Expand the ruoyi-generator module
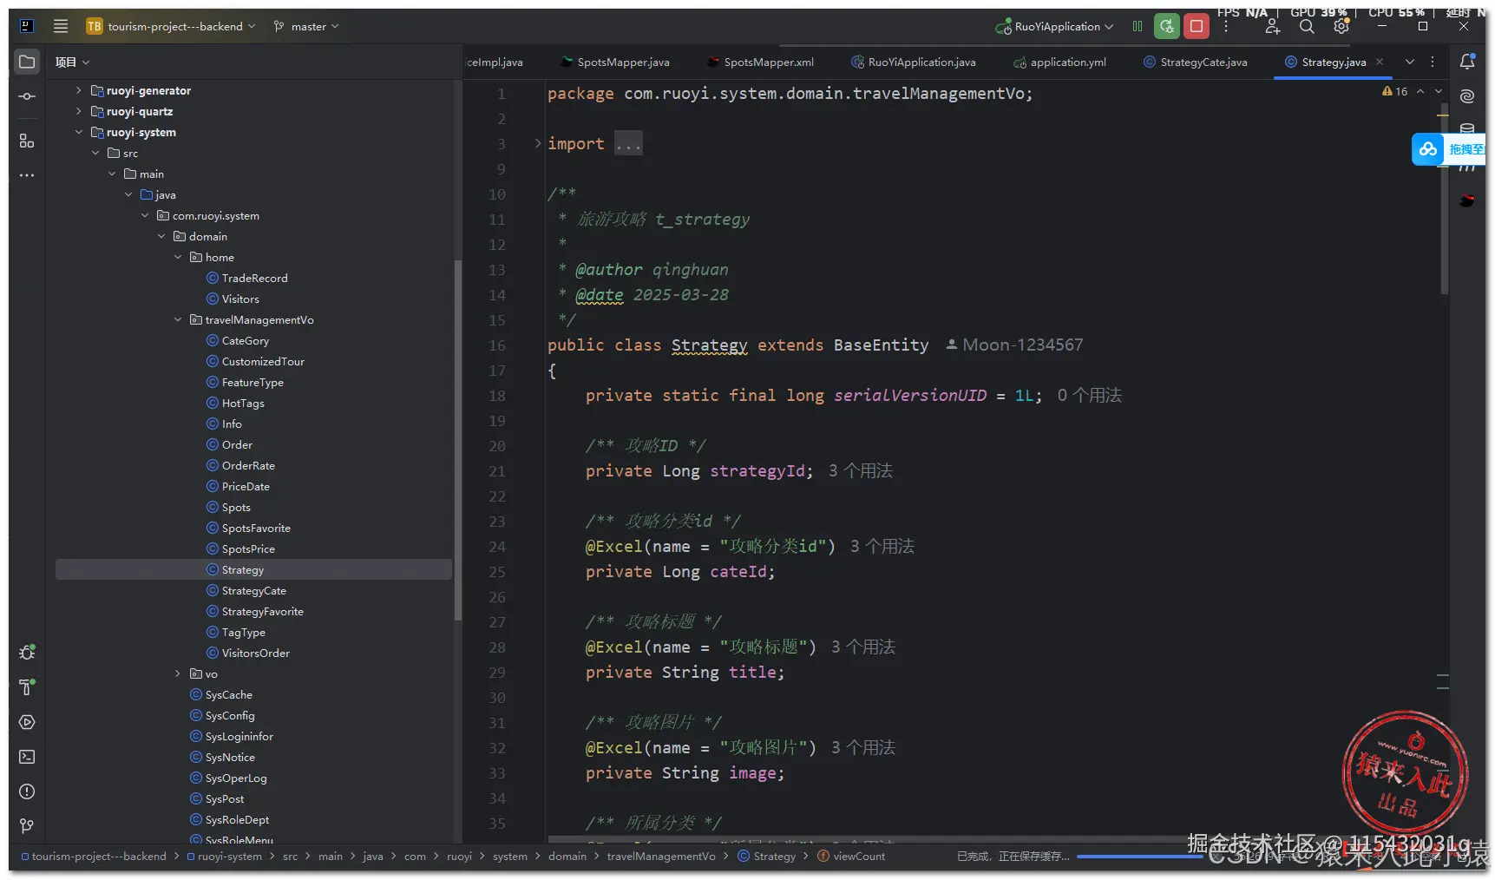 pos(79,90)
